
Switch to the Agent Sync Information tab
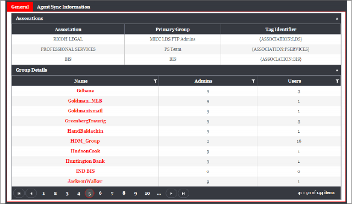pos(64,7)
